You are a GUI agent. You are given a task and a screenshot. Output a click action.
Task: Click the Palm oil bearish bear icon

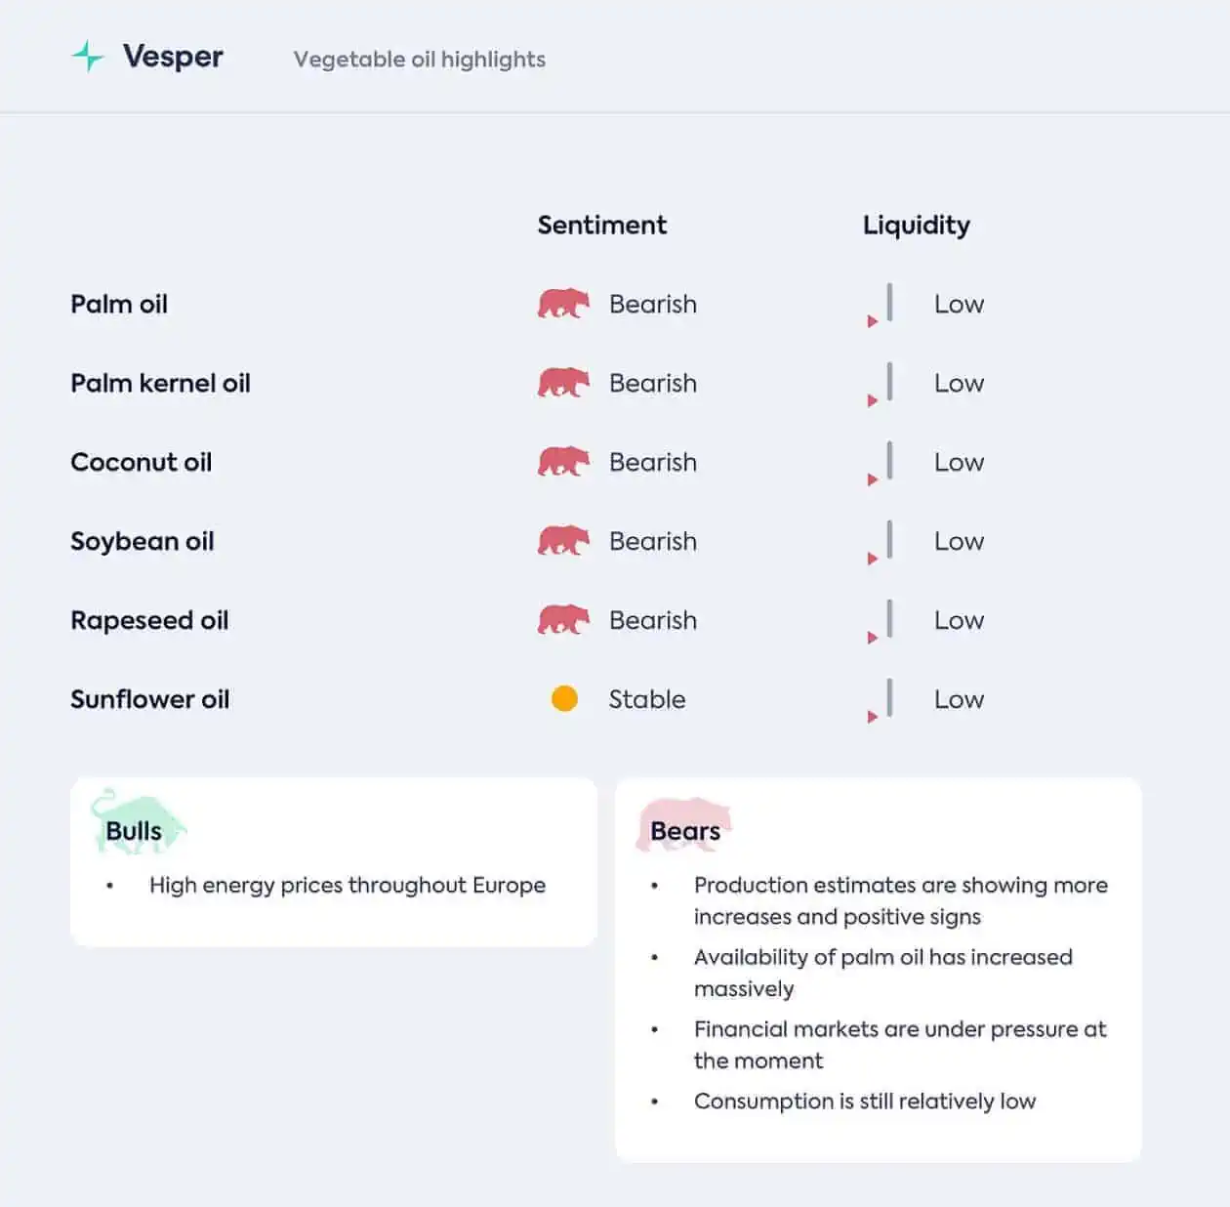pyautogui.click(x=563, y=304)
